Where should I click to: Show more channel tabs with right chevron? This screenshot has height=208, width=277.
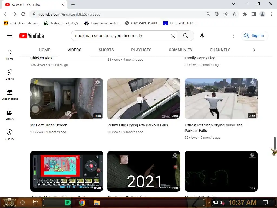click(x=254, y=50)
